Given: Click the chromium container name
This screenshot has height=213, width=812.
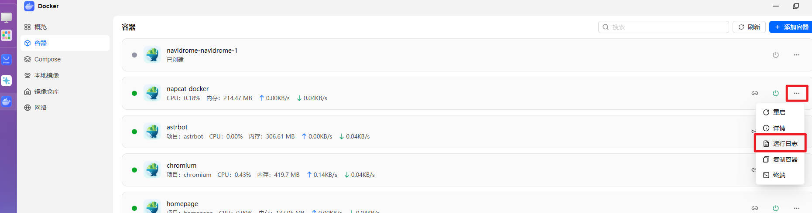Looking at the screenshot, I should (182, 166).
